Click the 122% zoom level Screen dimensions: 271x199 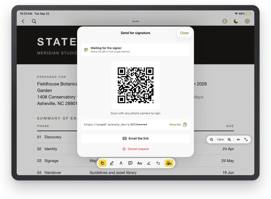[220, 140]
